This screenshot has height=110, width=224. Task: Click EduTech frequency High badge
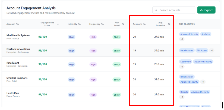93,51
